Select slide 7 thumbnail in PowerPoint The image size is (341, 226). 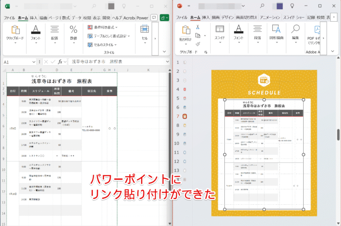click(x=184, y=116)
